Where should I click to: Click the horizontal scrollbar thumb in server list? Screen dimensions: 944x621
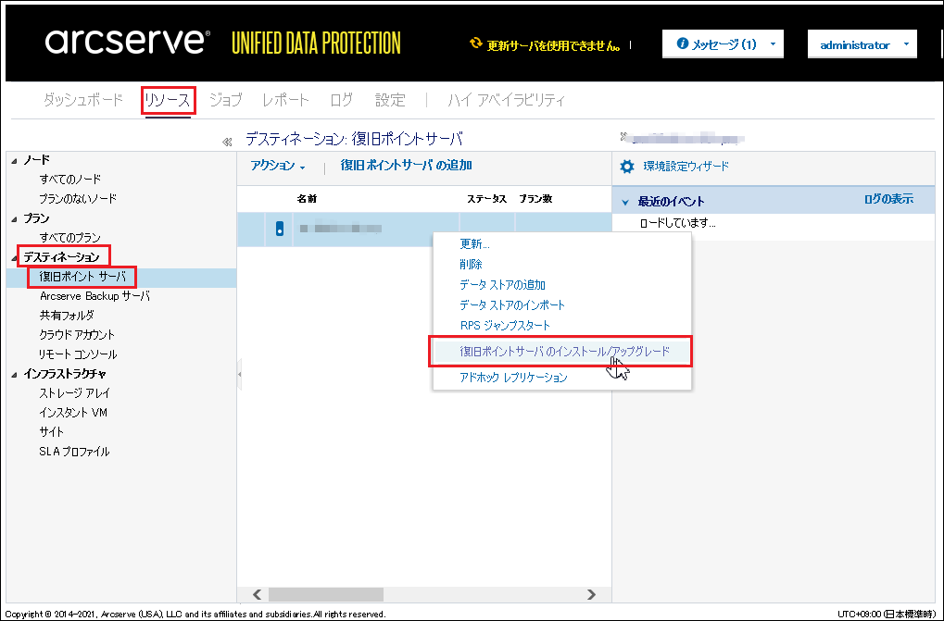[x=326, y=594]
